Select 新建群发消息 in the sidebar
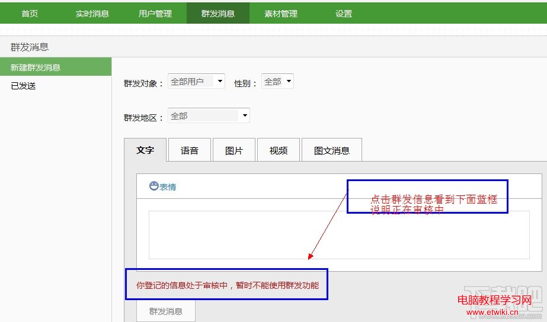547x322 pixels. tap(56, 67)
